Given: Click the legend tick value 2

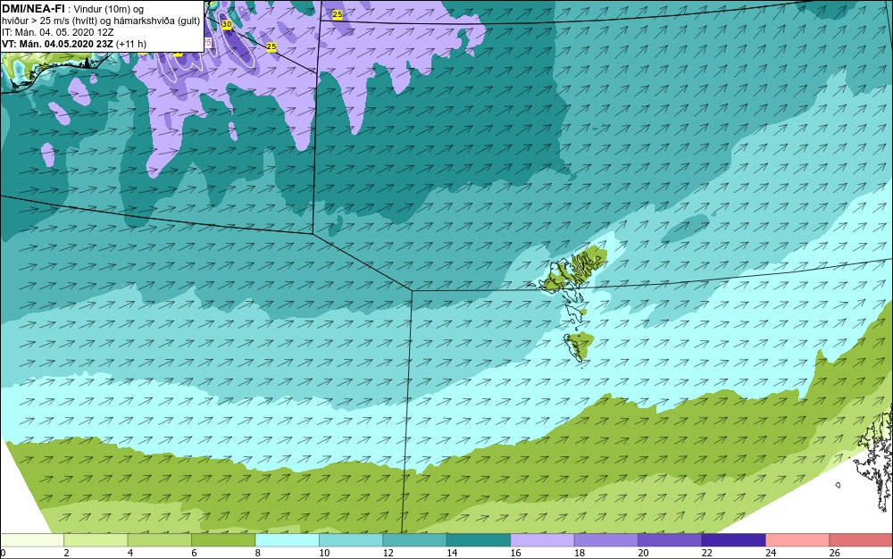Looking at the screenshot, I should [x=67, y=553].
